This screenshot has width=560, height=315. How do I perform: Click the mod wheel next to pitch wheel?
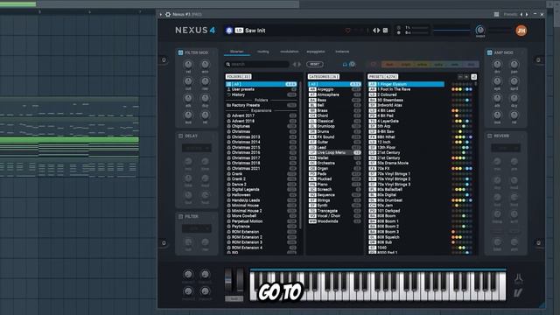240,281
